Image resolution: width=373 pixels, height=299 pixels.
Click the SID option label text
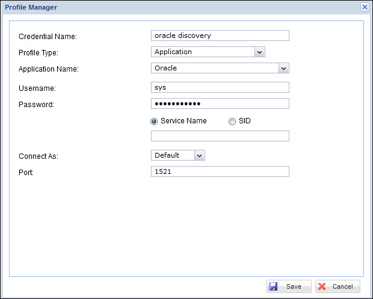click(244, 121)
